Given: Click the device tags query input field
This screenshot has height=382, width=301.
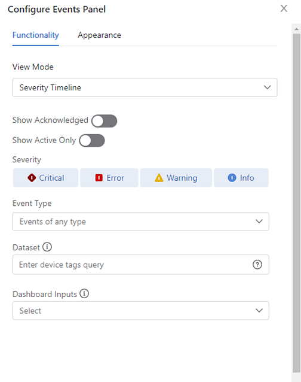Looking at the screenshot, I should click(141, 265).
